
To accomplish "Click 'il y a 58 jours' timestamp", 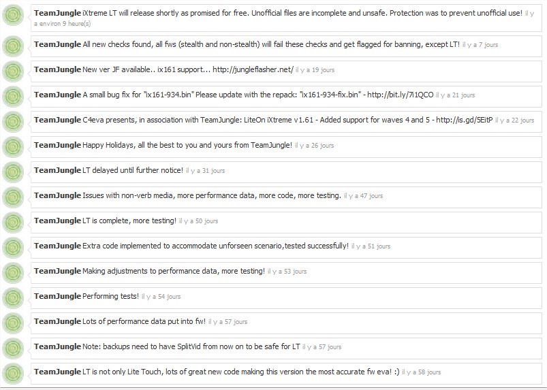I will pos(422,372).
